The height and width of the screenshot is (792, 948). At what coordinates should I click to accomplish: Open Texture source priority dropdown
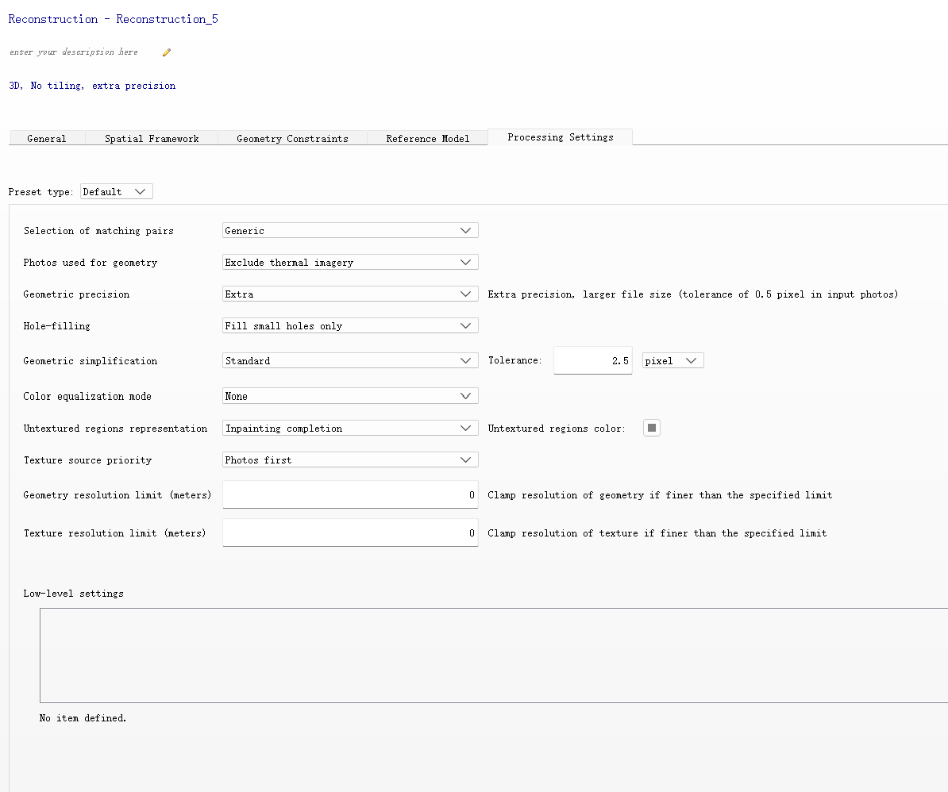pos(350,459)
